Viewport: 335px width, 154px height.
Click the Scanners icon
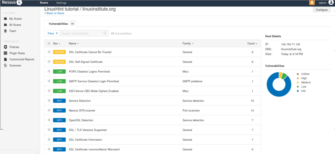click(6, 65)
